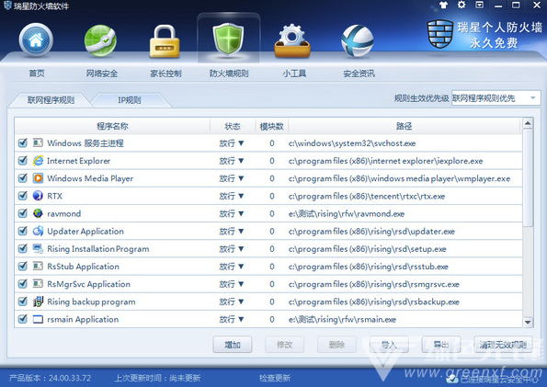Click the 导出 export button
The height and width of the screenshot is (387, 547).
point(441,345)
